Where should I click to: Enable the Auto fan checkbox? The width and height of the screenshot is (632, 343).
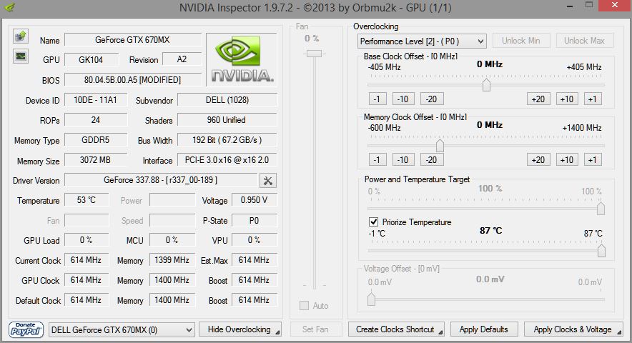[304, 306]
